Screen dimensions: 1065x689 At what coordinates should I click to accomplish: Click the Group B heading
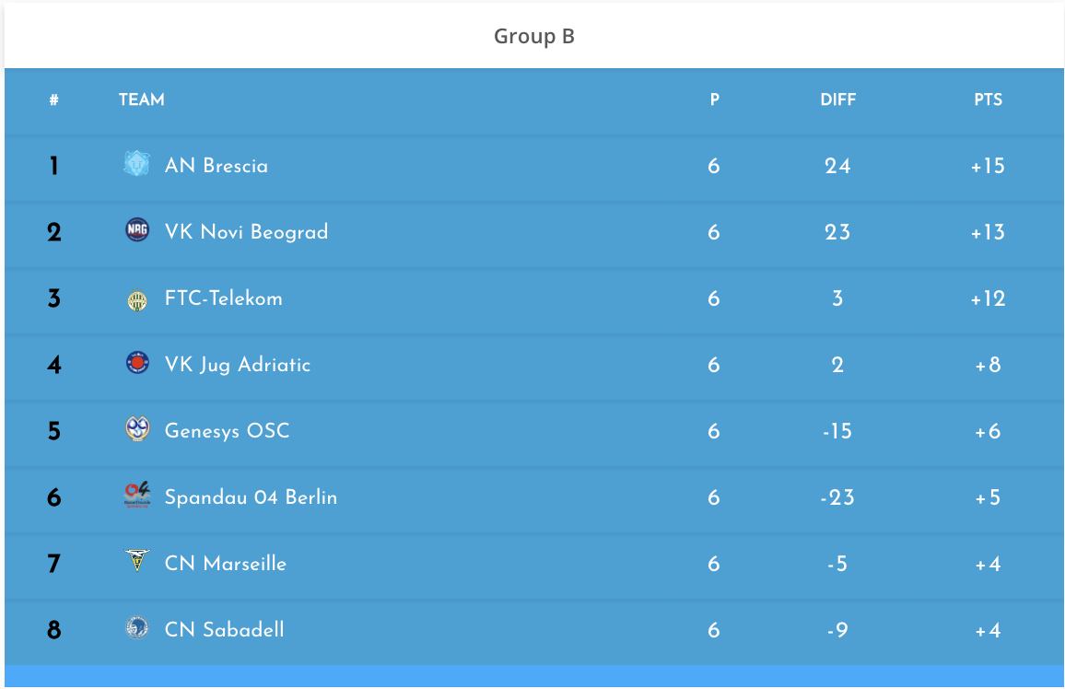(x=534, y=37)
